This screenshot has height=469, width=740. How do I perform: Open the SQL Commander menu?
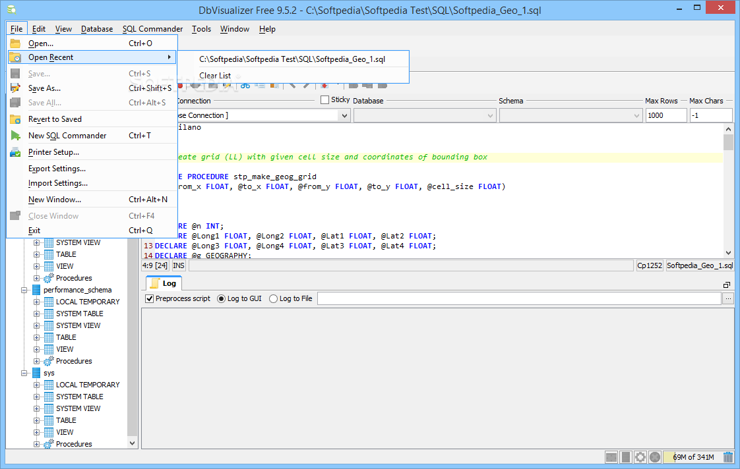click(152, 29)
